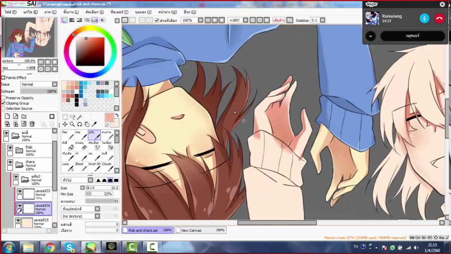
Task: Open the ฟิลเตอร์ (T) menu
Action: (x=119, y=12)
